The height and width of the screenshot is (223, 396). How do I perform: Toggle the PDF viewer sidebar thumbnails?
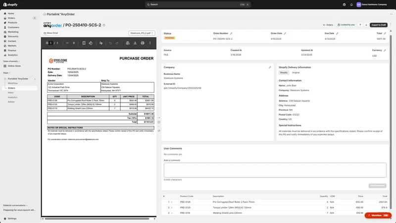click(x=47, y=43)
